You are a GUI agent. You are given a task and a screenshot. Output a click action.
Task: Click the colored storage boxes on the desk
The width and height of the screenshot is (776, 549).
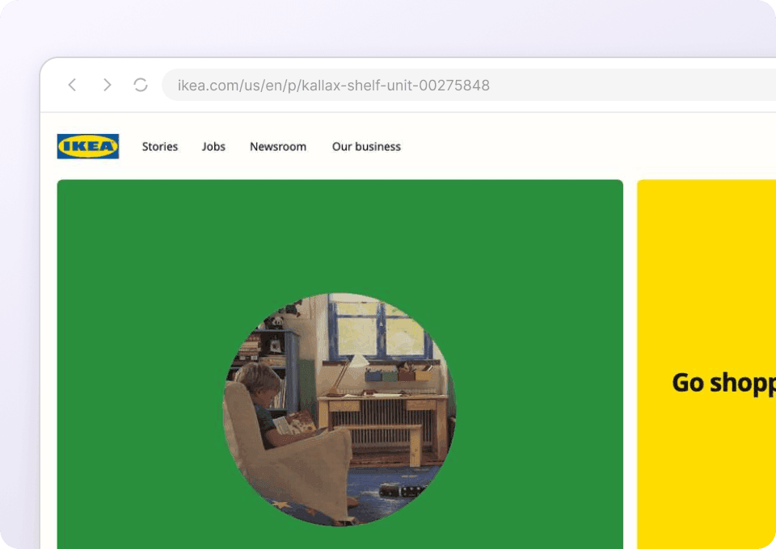[399, 375]
